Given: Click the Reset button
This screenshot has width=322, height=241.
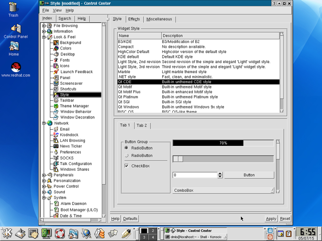Looking at the screenshot, I should pos(285,219).
